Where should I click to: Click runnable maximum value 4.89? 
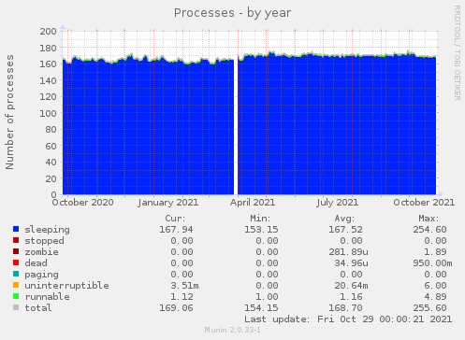tap(435, 297)
